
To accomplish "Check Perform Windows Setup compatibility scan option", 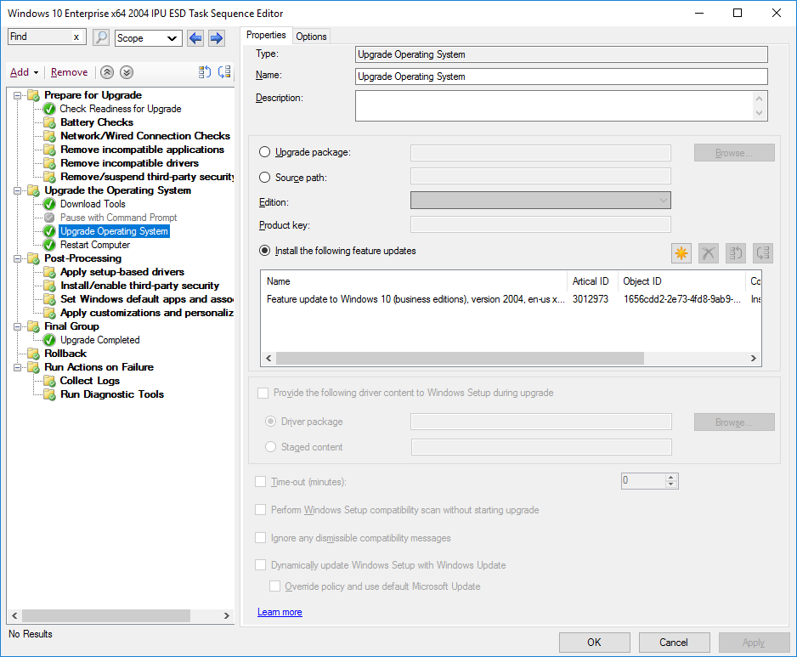I will click(x=260, y=509).
